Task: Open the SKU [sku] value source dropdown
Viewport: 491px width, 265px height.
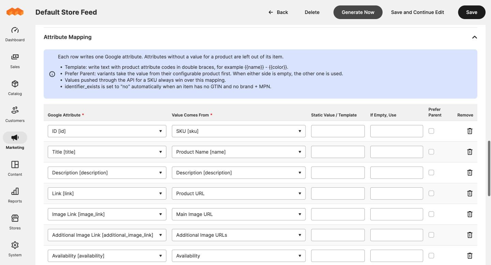Action: click(x=239, y=131)
